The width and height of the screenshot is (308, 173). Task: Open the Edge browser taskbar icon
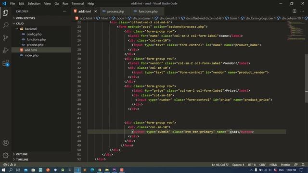92,170
